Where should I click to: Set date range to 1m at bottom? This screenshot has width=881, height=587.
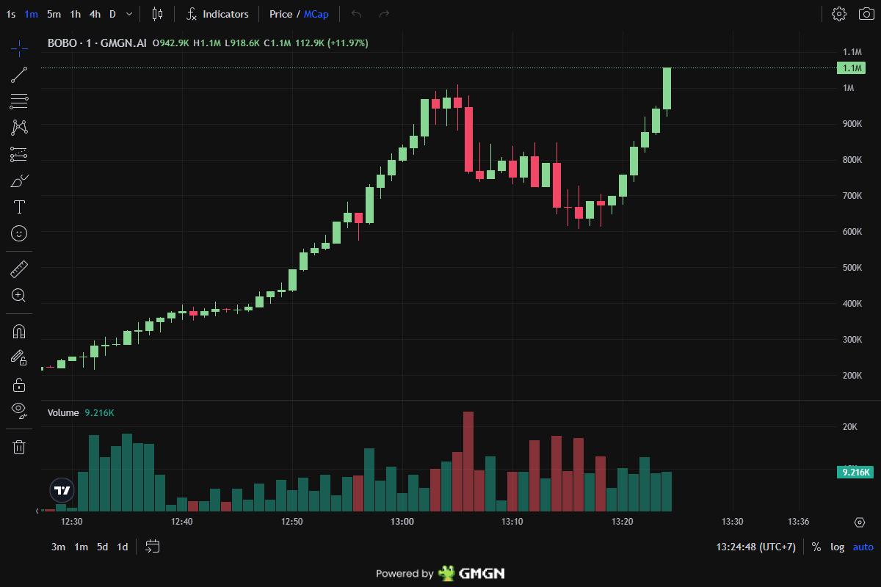click(x=81, y=547)
